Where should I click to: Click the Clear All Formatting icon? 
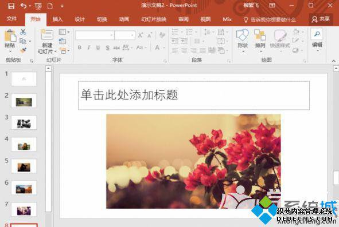point(162,35)
